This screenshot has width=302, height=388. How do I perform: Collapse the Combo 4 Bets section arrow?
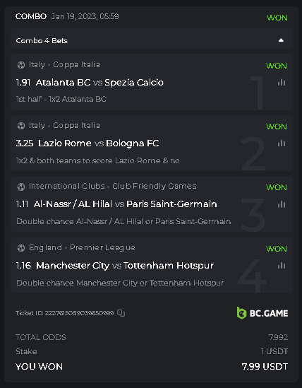click(281, 40)
